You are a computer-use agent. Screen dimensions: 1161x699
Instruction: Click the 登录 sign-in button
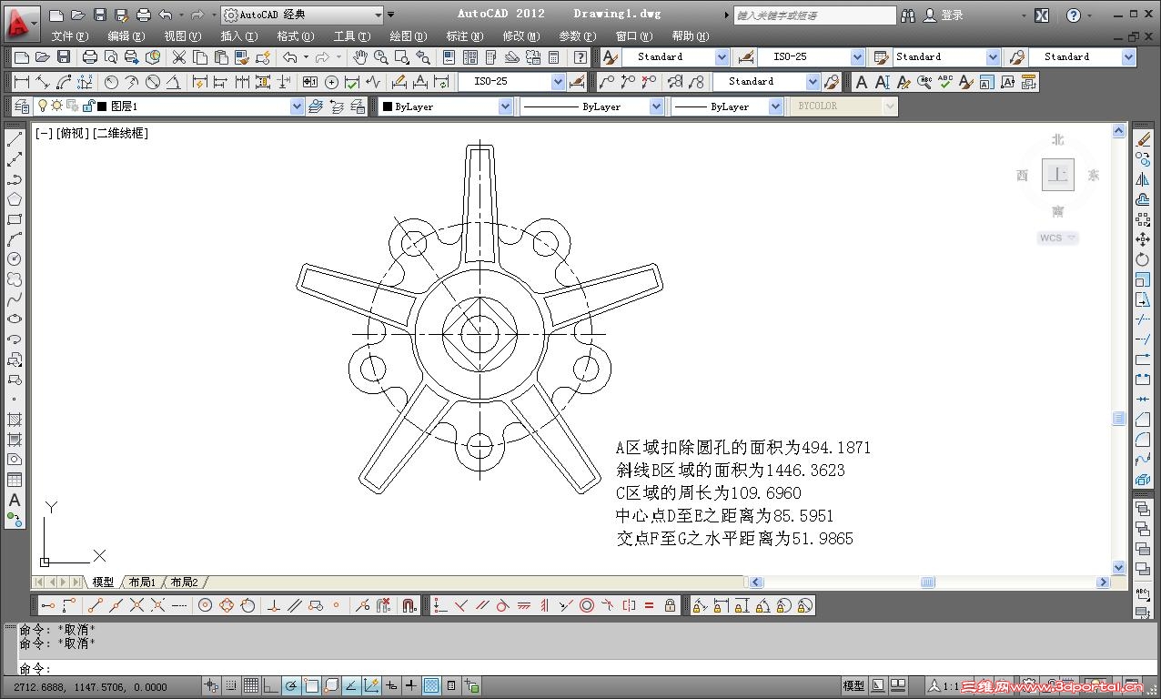[944, 15]
